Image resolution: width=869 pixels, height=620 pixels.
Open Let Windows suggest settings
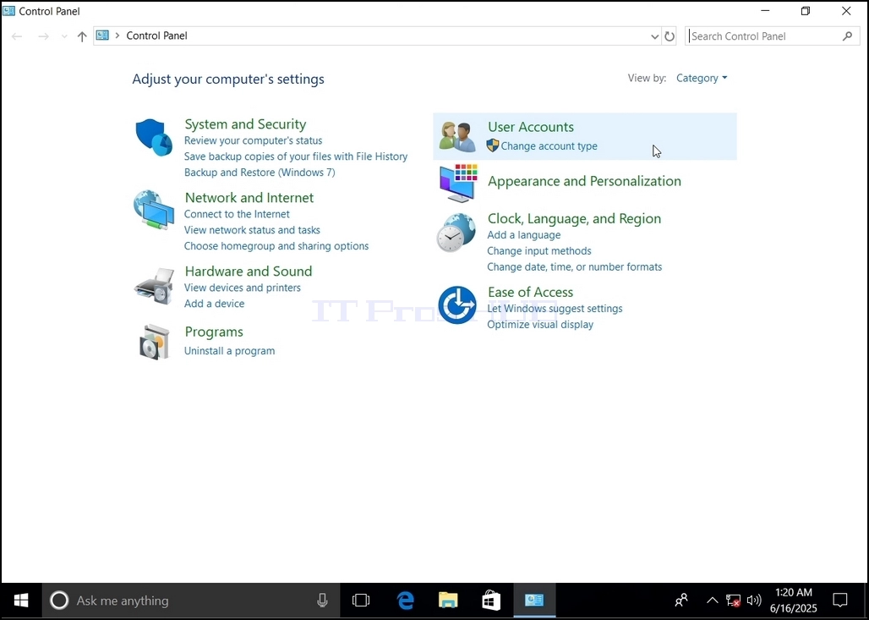[555, 309]
